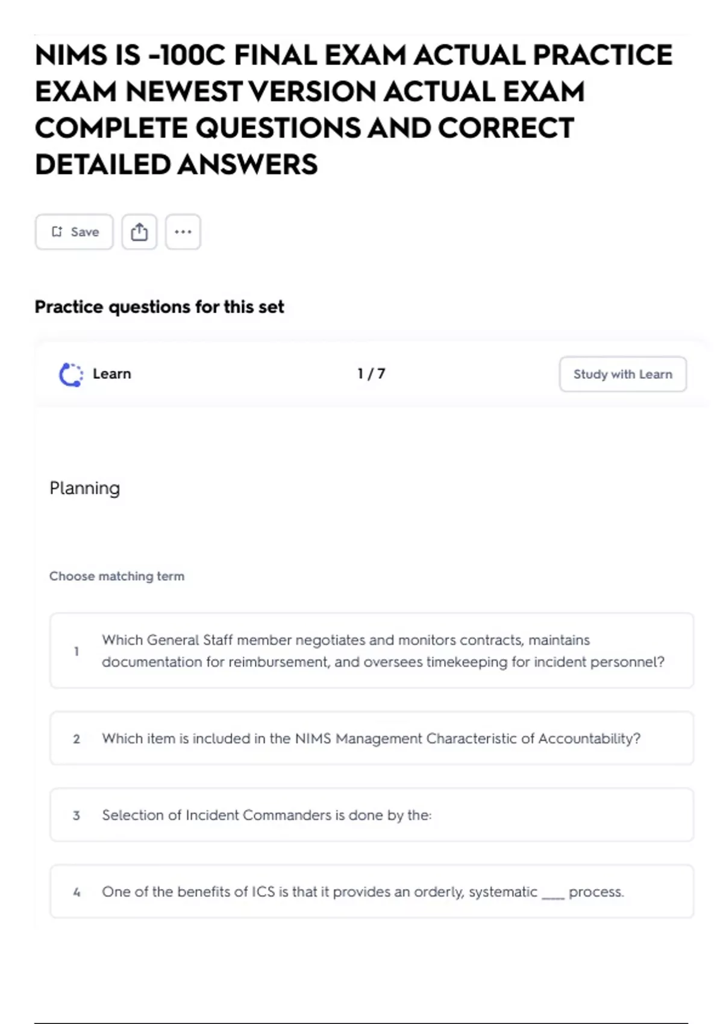This screenshot has width=723, height=1024.
Task: Select the answer about negotiating and monitoring contracts
Action: click(383, 651)
